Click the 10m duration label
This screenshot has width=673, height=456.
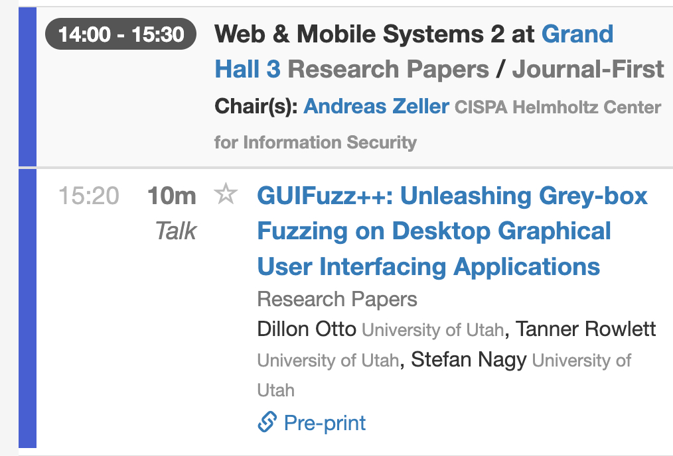click(171, 196)
